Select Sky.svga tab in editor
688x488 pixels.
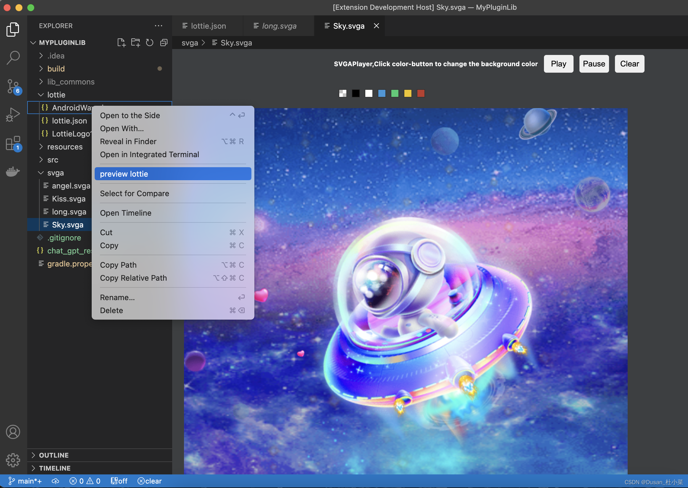click(x=349, y=25)
